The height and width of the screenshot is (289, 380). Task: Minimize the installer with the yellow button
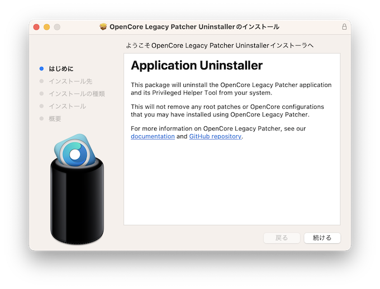(47, 27)
